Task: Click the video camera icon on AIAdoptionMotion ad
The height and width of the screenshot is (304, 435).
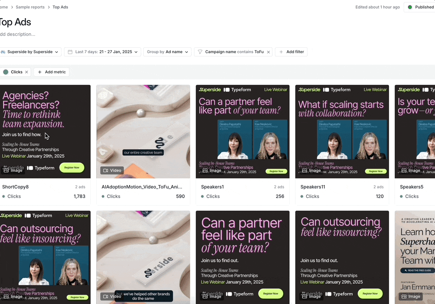Action: tap(106, 170)
